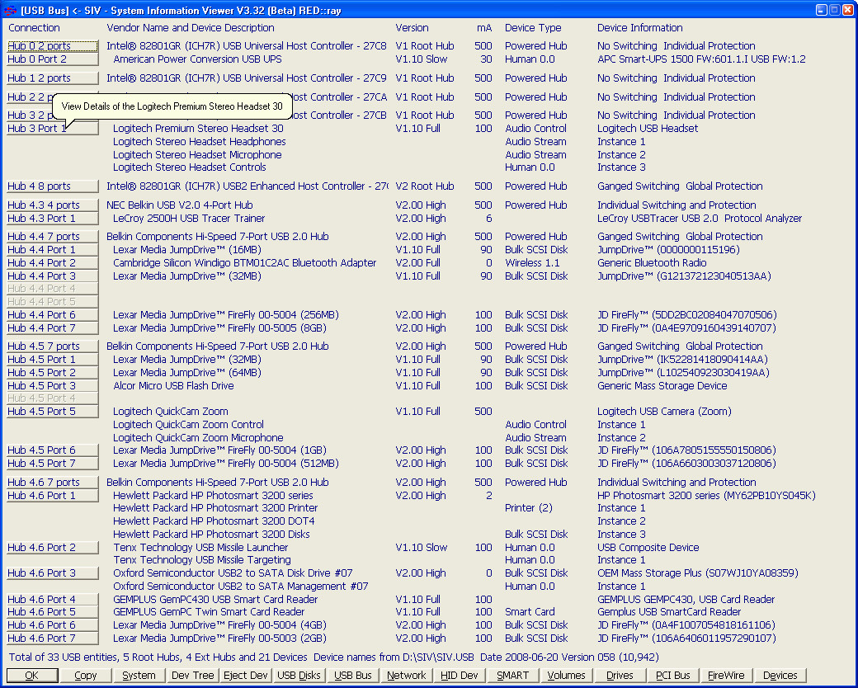Viewport: 858px width, 688px height.
Task: Click the Hub 4.5 Port 1 button
Action: point(53,359)
